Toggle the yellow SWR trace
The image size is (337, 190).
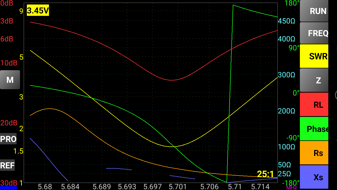(x=314, y=56)
